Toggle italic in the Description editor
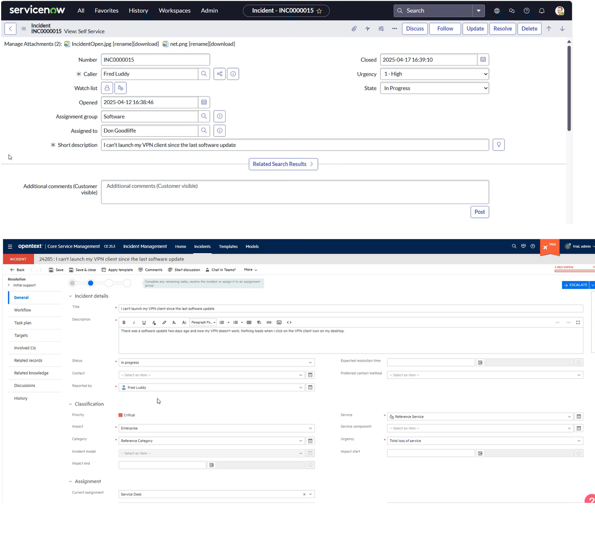The width and height of the screenshot is (595, 535). 134,322
